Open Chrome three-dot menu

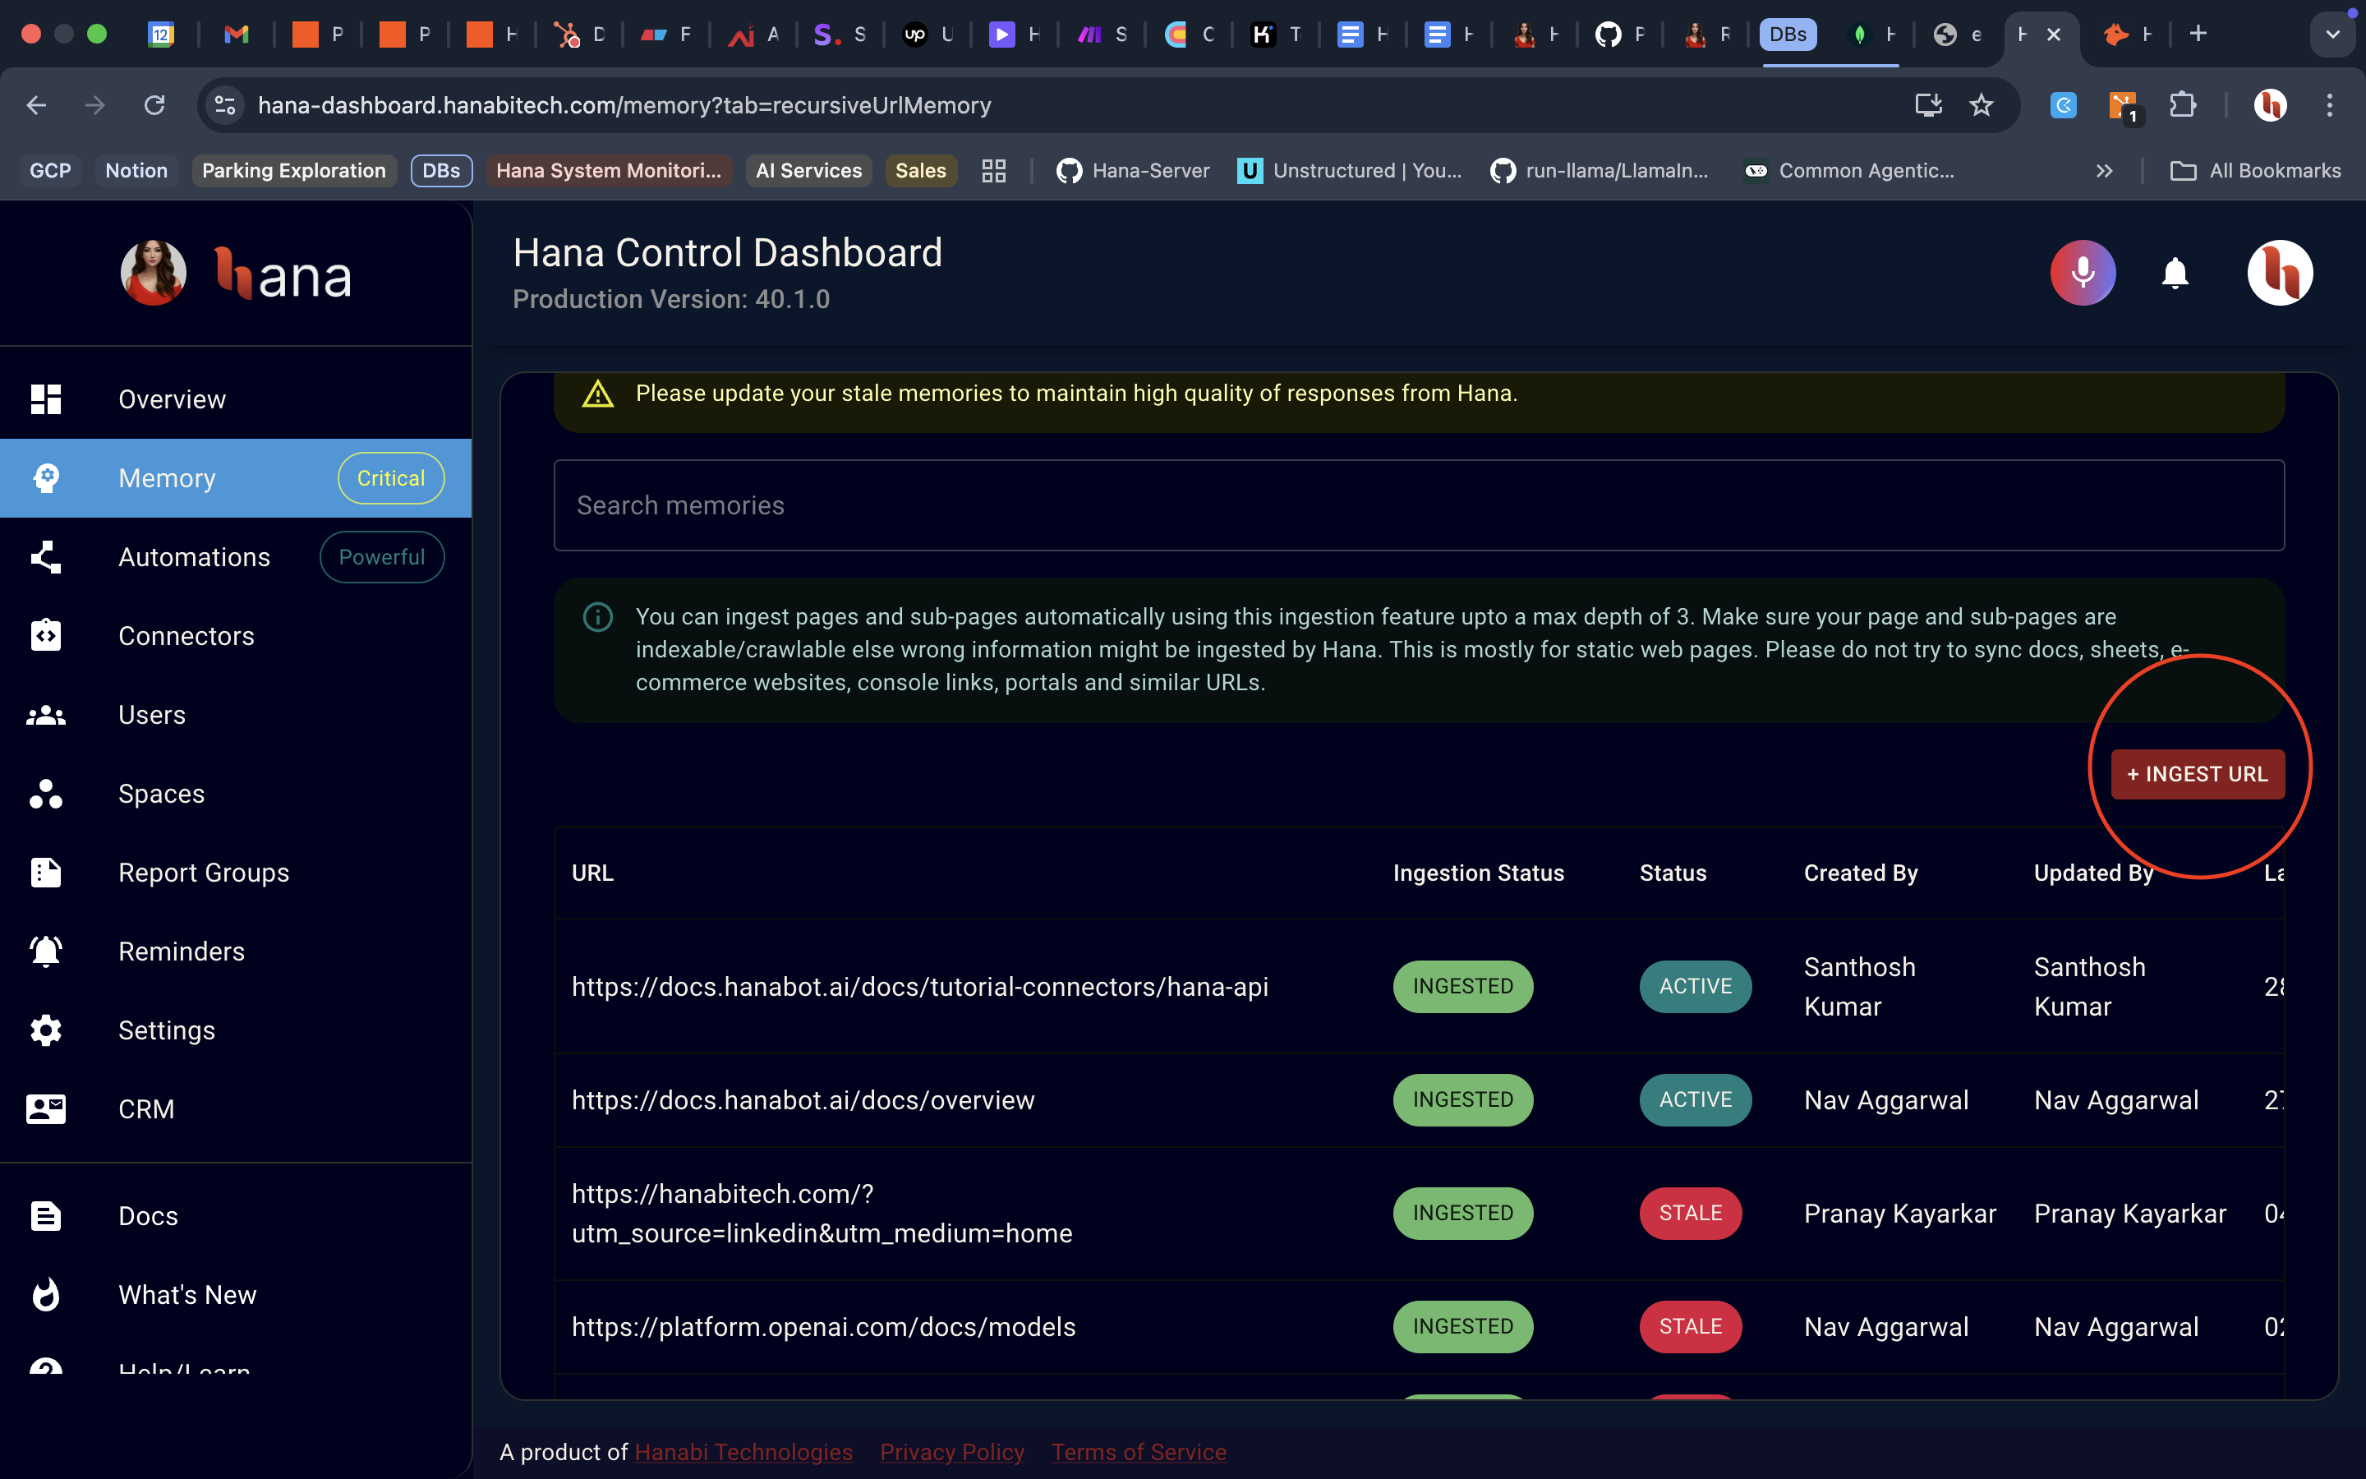point(2330,104)
